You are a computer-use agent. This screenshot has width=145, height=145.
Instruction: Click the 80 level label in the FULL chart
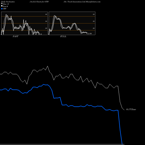click(94, 14)
